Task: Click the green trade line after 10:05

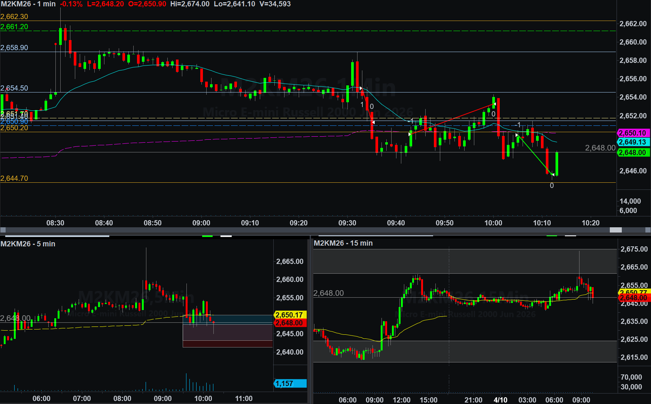Action: [535, 155]
